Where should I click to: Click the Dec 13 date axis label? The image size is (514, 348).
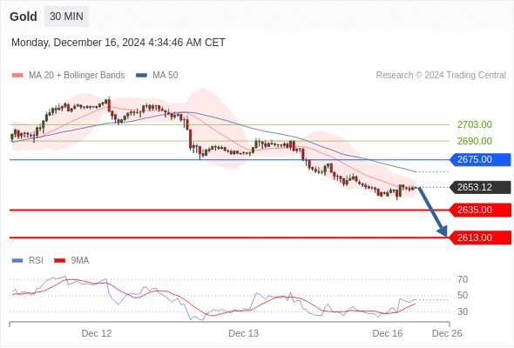(244, 333)
